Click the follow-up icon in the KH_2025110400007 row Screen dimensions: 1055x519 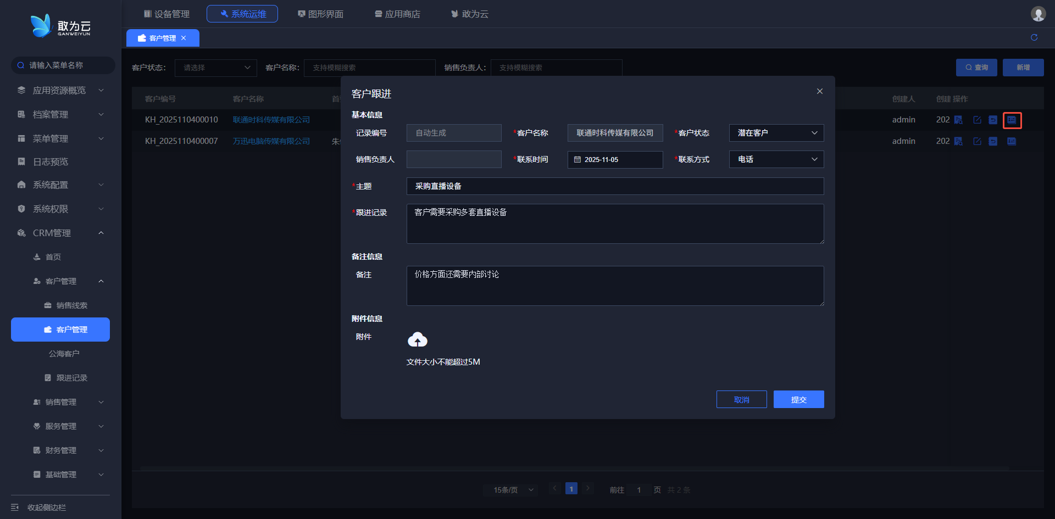pos(1011,141)
